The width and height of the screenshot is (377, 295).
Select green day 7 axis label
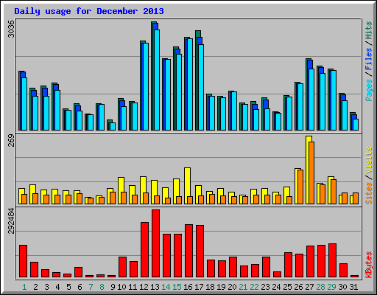click(x=91, y=287)
